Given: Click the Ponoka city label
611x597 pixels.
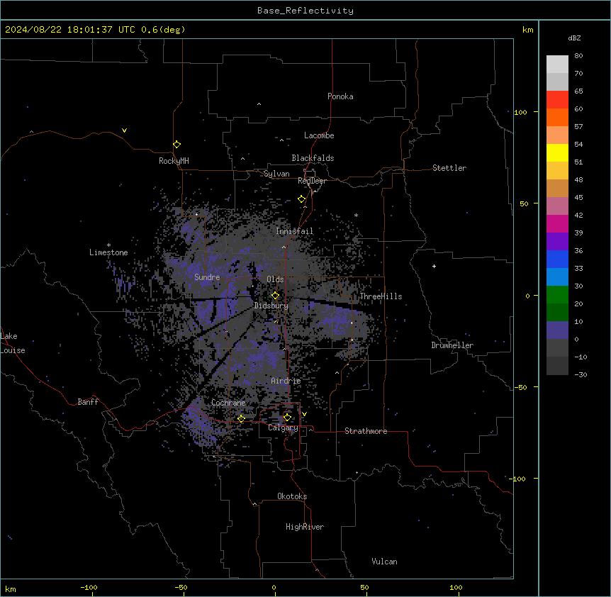Looking at the screenshot, I should point(340,96).
